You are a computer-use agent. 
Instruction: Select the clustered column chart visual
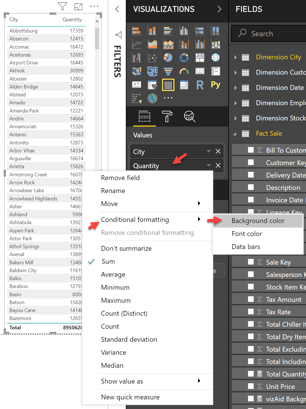click(x=184, y=31)
